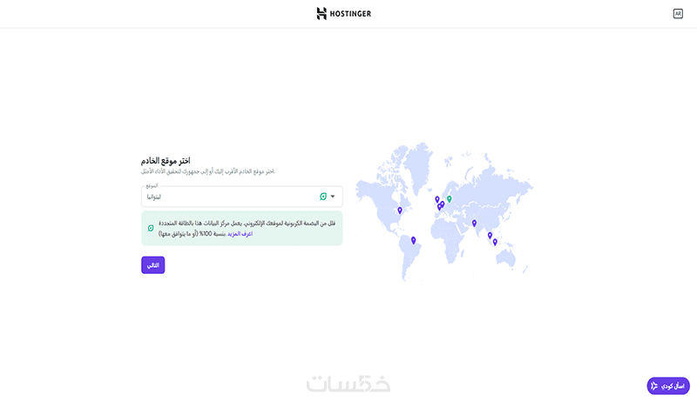Select the France map pin
The image size is (697, 400).
tap(439, 207)
